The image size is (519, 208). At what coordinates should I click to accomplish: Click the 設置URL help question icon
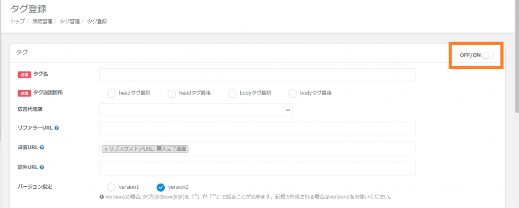click(x=42, y=148)
